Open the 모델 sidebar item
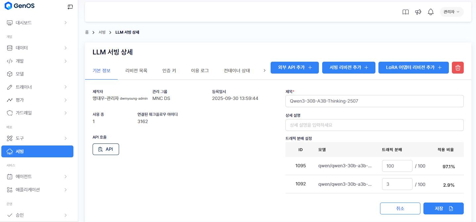Screen dimensions: 476x222 20,74
